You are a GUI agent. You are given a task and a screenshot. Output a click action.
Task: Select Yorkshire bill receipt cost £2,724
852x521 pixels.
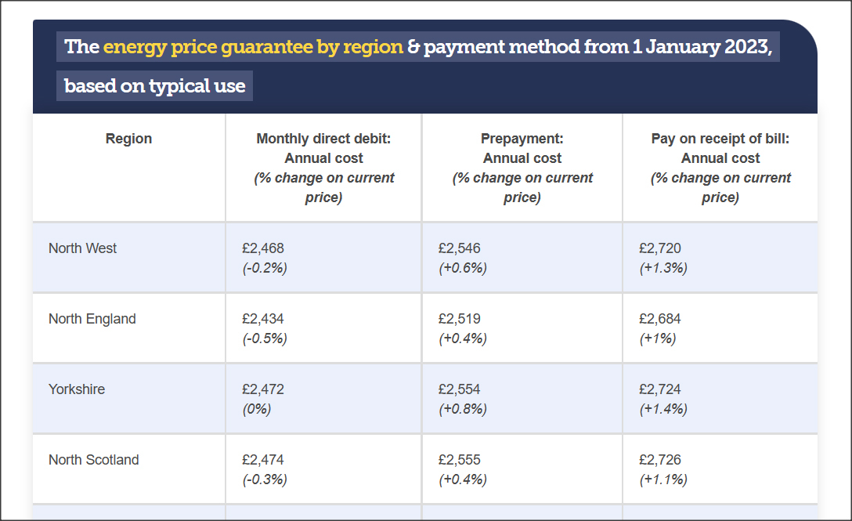coord(660,389)
